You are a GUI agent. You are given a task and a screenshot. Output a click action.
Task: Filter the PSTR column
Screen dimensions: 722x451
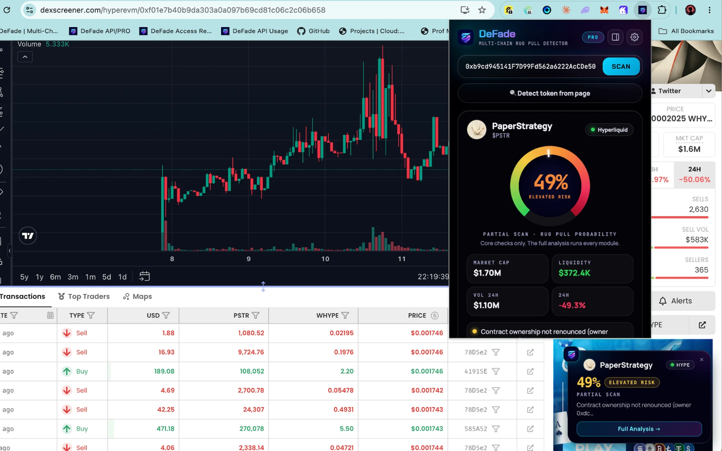tap(256, 316)
